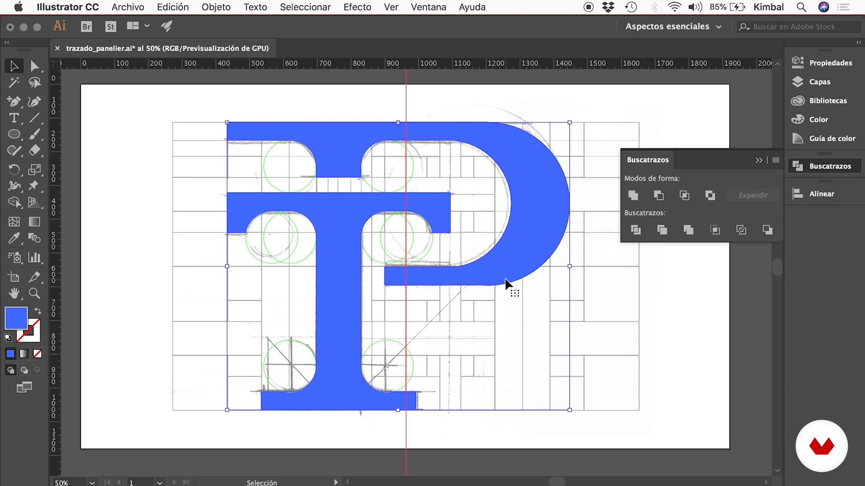The image size is (865, 486).
Task: Click the Trim pathfinder icon
Action: 662,230
